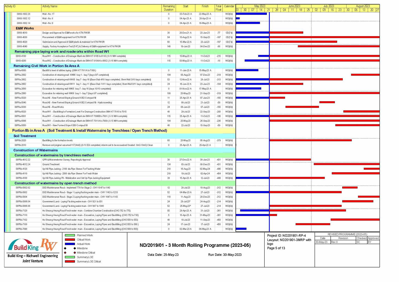The height and width of the screenshot is (282, 399).
Task: Collapse the E&M Works group header
Action: pyautogui.click(x=25, y=28)
